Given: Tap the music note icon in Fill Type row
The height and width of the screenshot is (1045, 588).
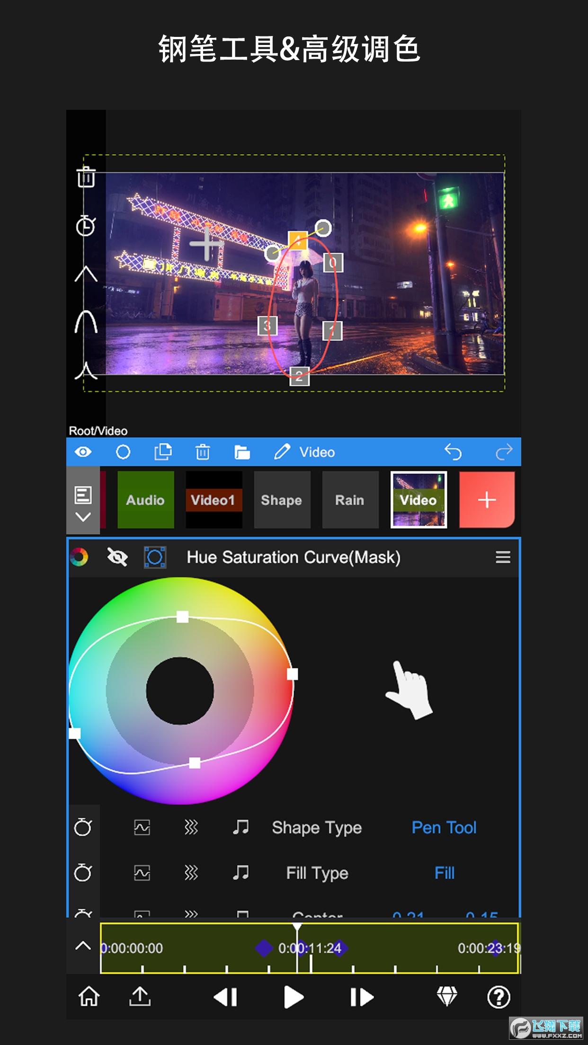Looking at the screenshot, I should (241, 872).
